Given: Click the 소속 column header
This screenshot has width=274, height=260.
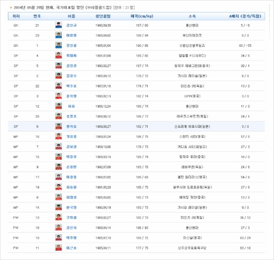Looking at the screenshot, I should tap(192, 16).
